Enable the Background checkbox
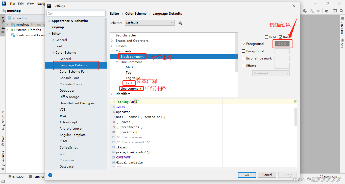This screenshot has height=184, width=345. (x=243, y=51)
